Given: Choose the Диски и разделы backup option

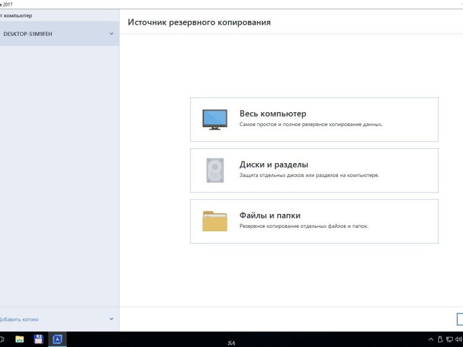Looking at the screenshot, I should click(x=314, y=171).
